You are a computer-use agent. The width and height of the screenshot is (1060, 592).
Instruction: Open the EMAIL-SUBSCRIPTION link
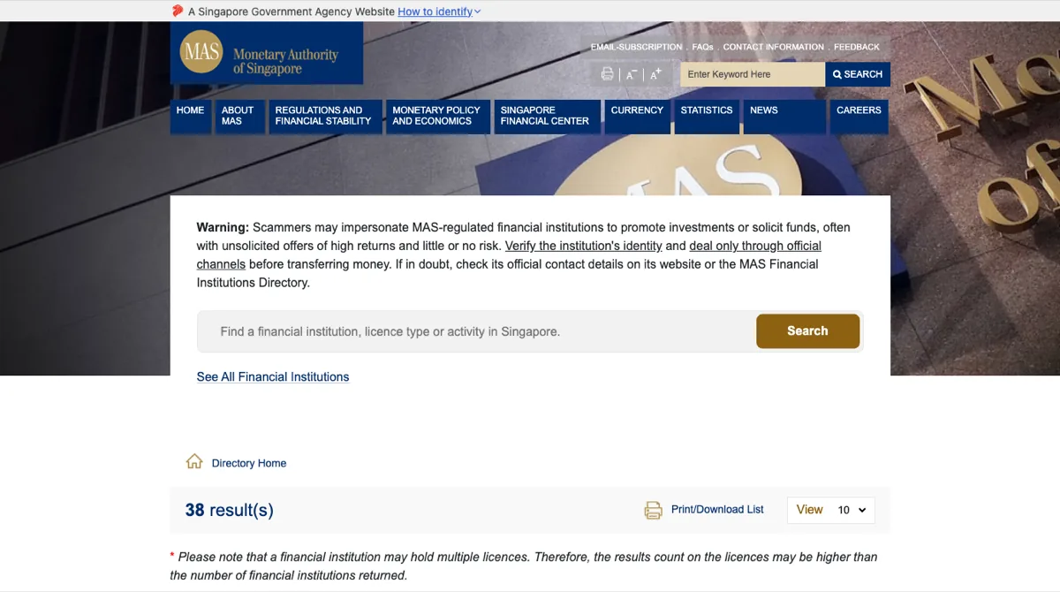point(637,47)
